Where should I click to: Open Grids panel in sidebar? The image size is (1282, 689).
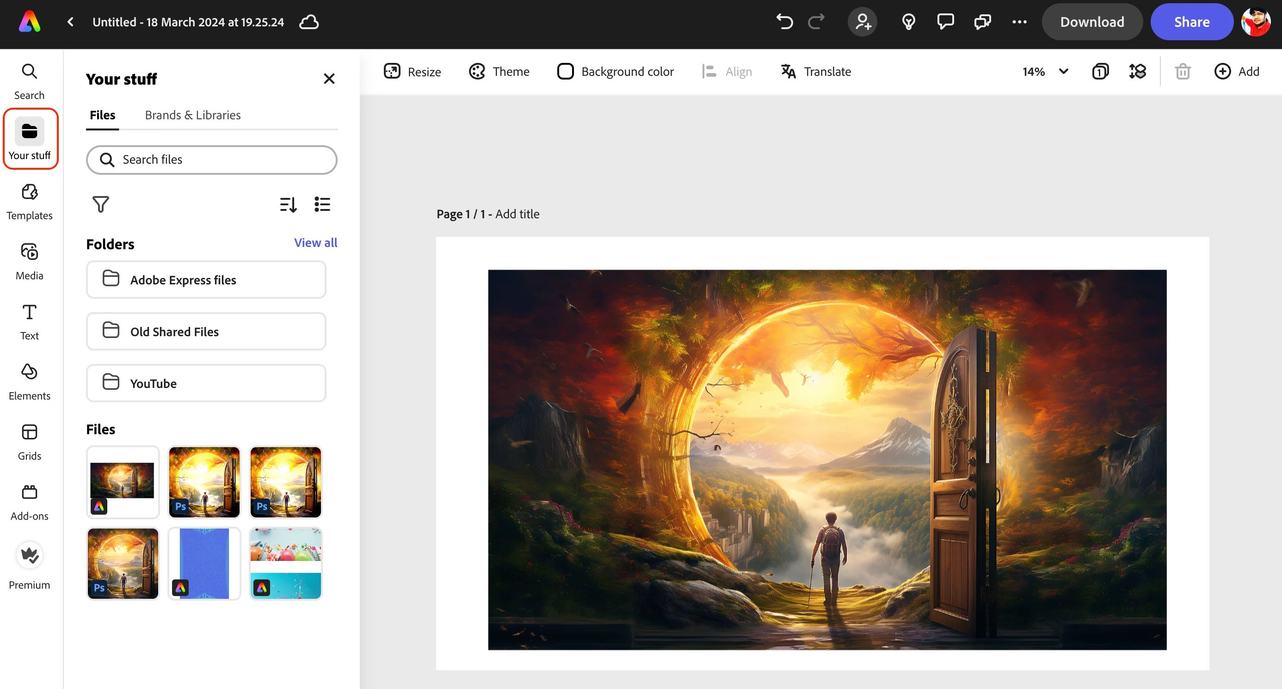(29, 441)
